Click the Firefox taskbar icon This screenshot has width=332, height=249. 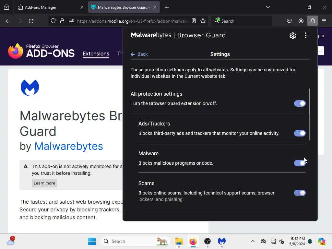tap(193, 241)
